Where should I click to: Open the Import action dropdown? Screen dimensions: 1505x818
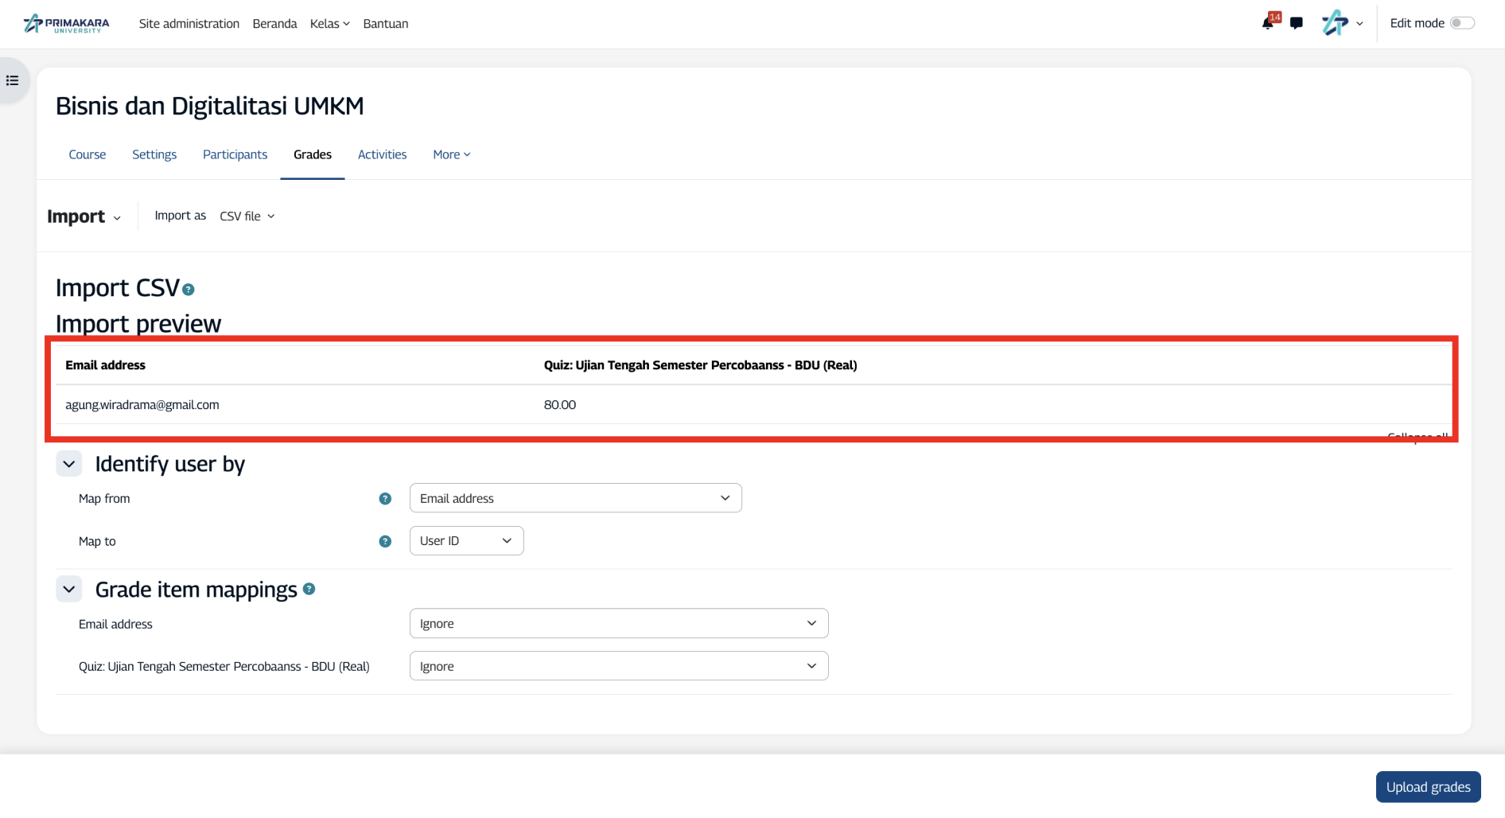(84, 216)
